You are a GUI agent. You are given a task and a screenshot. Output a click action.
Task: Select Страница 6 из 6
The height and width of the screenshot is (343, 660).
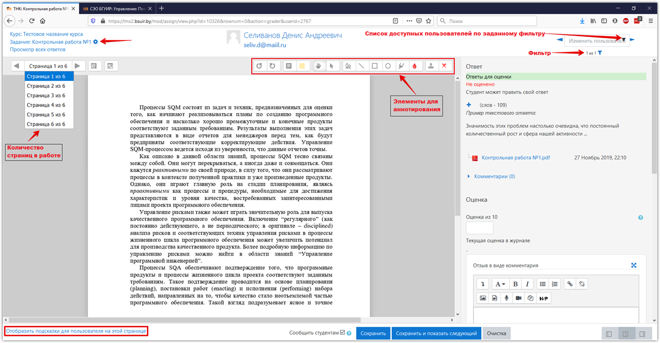49,124
